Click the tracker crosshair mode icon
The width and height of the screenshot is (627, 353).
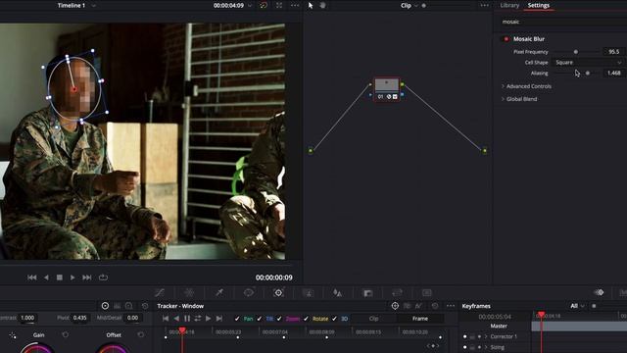coord(395,306)
